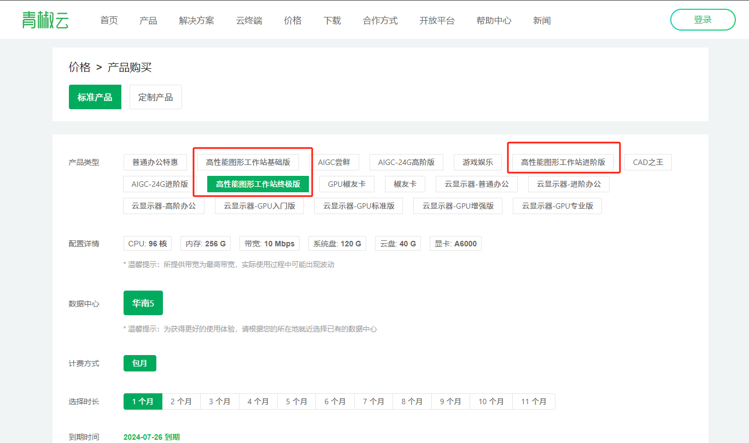Viewport: 749px width, 443px height.
Task: Open the 价格 nav item
Action: coord(292,21)
